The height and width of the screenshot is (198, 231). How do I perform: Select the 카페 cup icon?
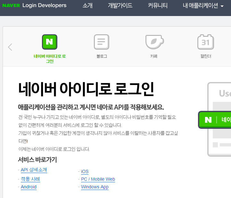click(154, 42)
